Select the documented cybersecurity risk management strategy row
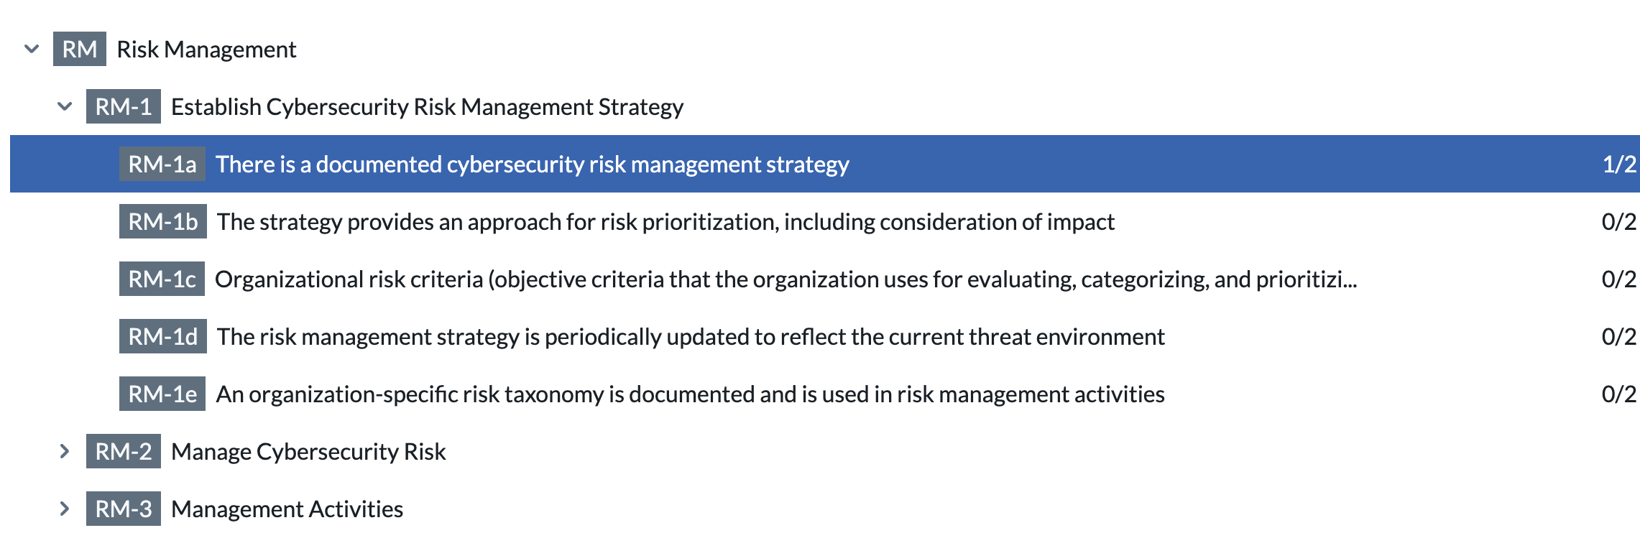1640x533 pixels. 825,164
